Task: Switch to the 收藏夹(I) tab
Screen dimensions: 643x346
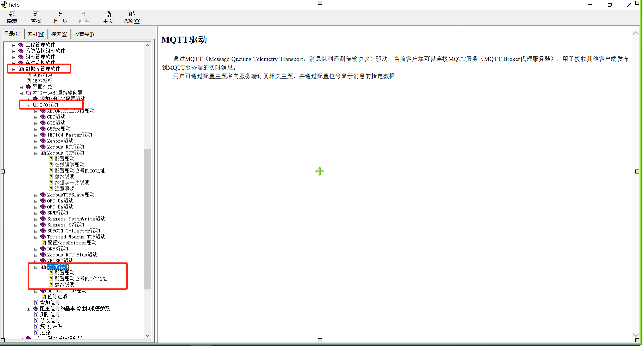Action: coord(84,34)
